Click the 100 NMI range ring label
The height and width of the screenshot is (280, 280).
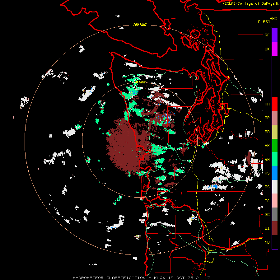[x=140, y=25]
